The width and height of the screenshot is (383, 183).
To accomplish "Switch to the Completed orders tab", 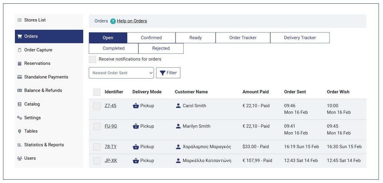I will pyautogui.click(x=113, y=48).
